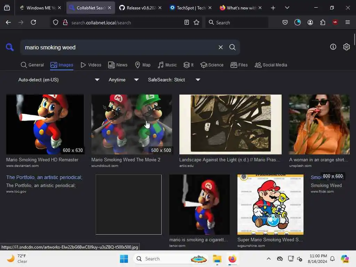Open the woman in orange shirt thumbnail
This screenshot has height=267, width=356.
319,124
